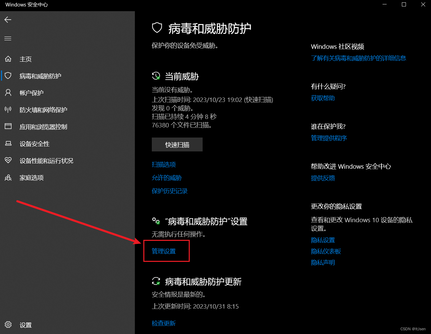Screen dimensions: 431x334
Task: Open the 管理提供程序 link
Action: tap(329, 138)
